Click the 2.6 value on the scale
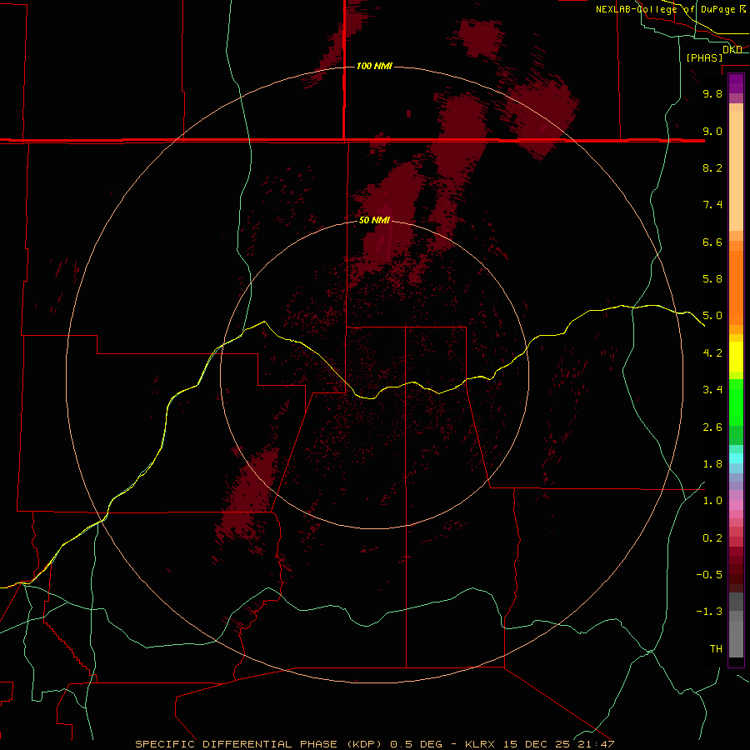Viewport: 750px width, 750px height. (712, 427)
